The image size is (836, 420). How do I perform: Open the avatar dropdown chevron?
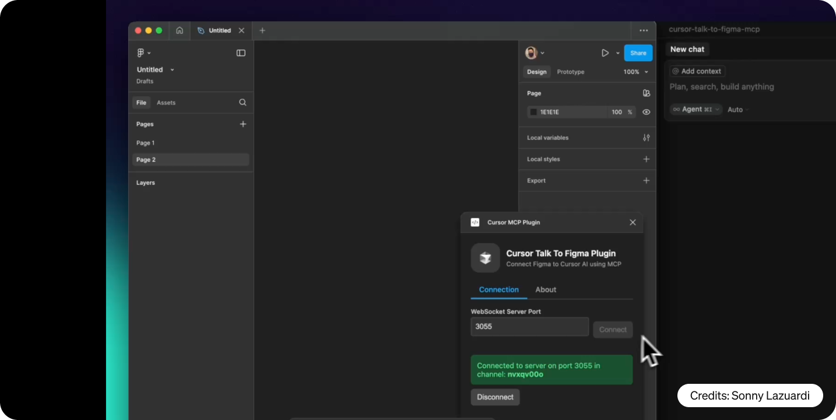[543, 53]
